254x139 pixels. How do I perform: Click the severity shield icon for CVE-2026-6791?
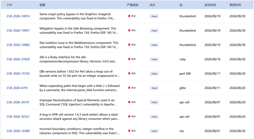coord(129,88)
